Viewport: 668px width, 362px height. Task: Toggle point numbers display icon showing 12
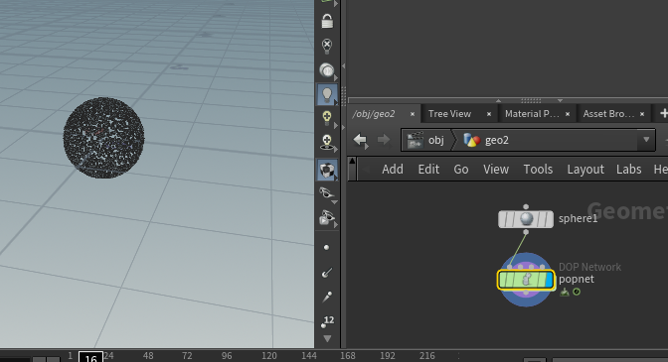(x=327, y=321)
